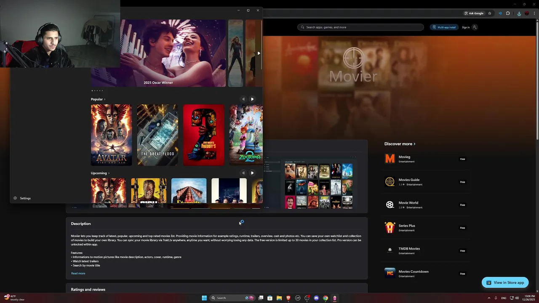This screenshot has width=539, height=303.
Task: Click the Upcoming row previous arrow
Action: [243, 173]
